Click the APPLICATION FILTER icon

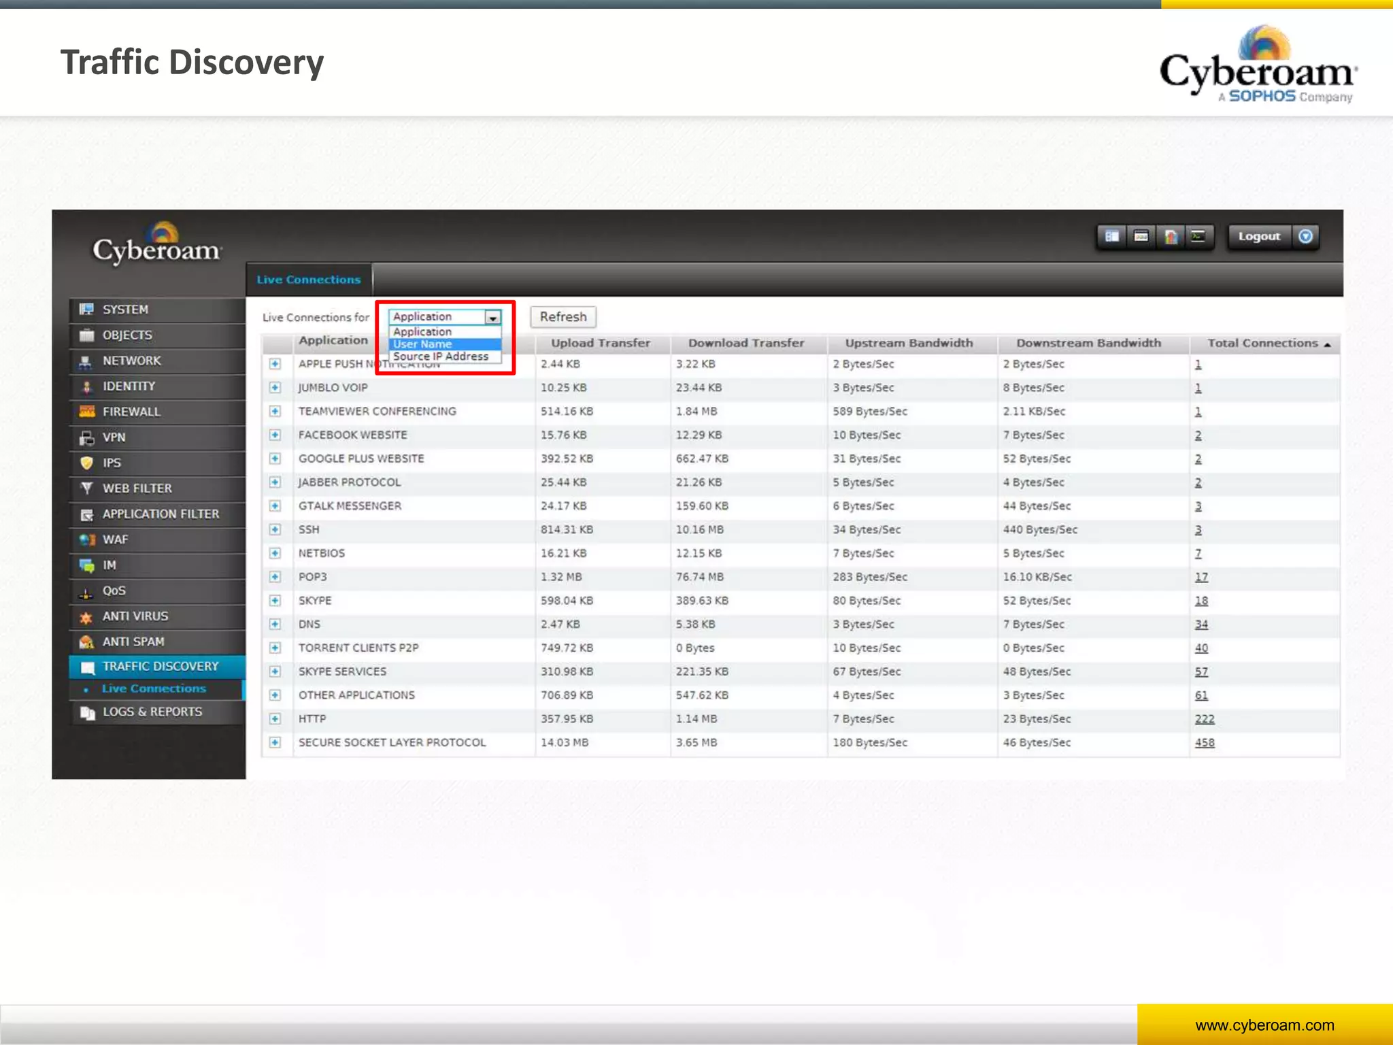coord(86,514)
